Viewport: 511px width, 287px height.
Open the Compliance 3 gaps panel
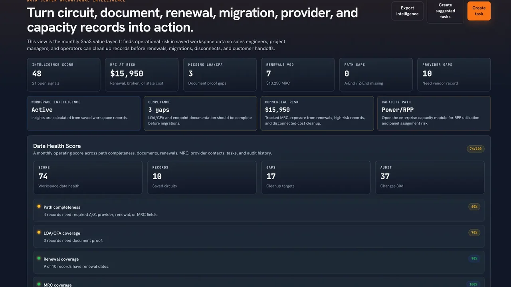[200, 113]
